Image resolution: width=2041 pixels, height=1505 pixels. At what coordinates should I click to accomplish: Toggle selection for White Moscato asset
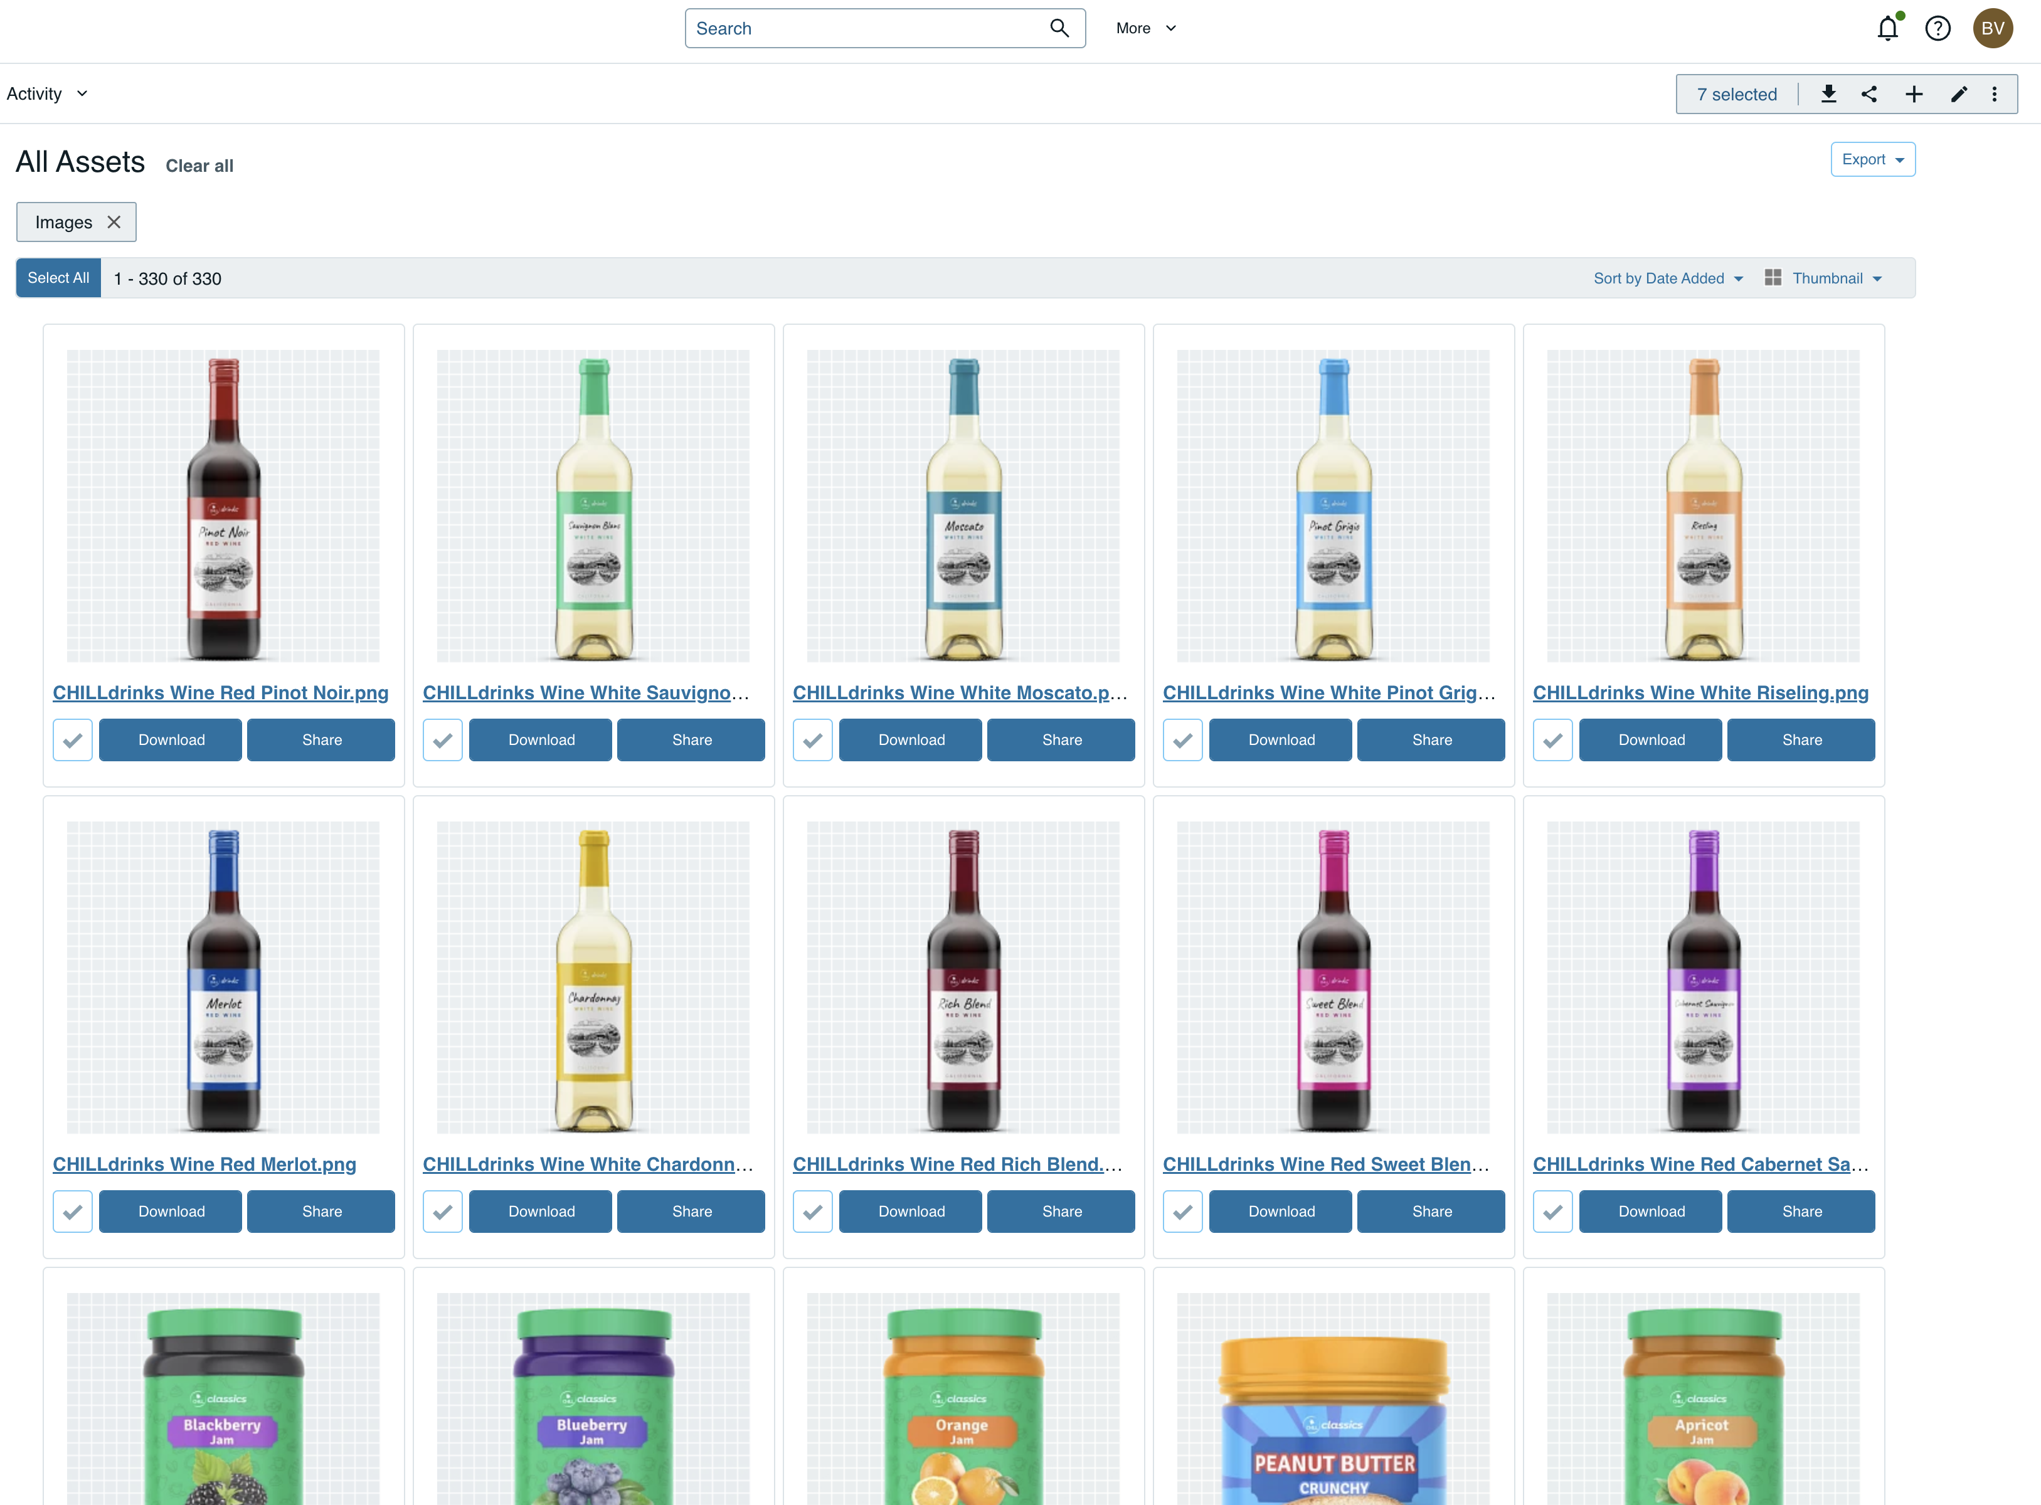click(813, 740)
